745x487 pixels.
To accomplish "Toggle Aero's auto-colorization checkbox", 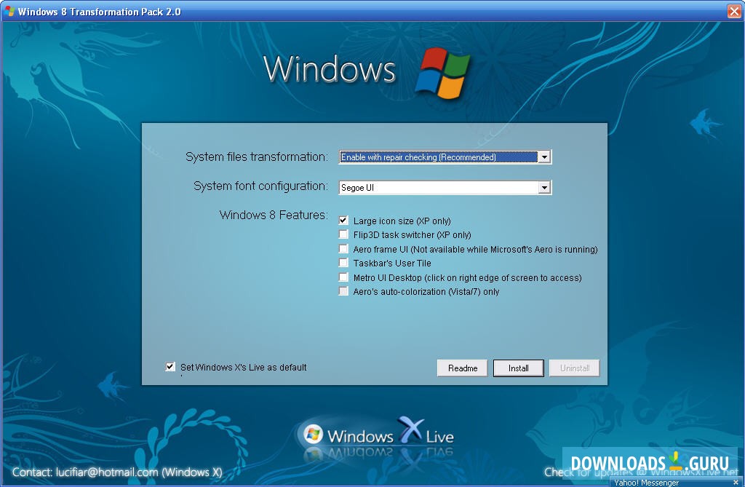I will point(343,291).
